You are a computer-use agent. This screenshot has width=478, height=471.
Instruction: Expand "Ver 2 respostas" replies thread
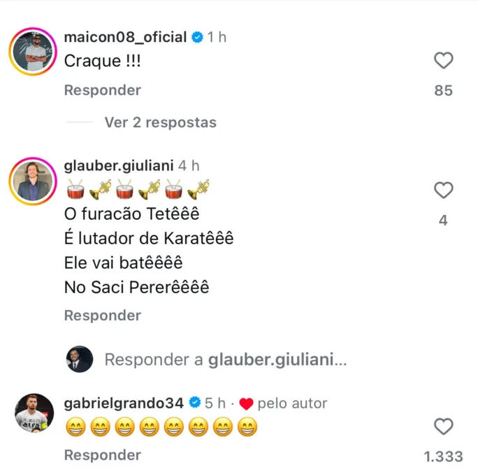click(160, 123)
